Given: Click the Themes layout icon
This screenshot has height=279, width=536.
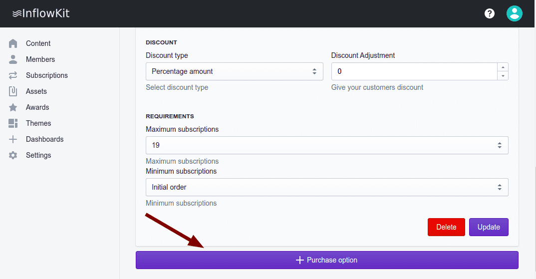Looking at the screenshot, I should pos(13,123).
